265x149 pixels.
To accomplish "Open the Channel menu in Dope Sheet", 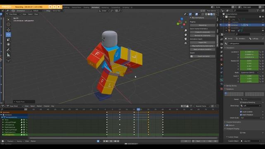I will click(x=46, y=106).
